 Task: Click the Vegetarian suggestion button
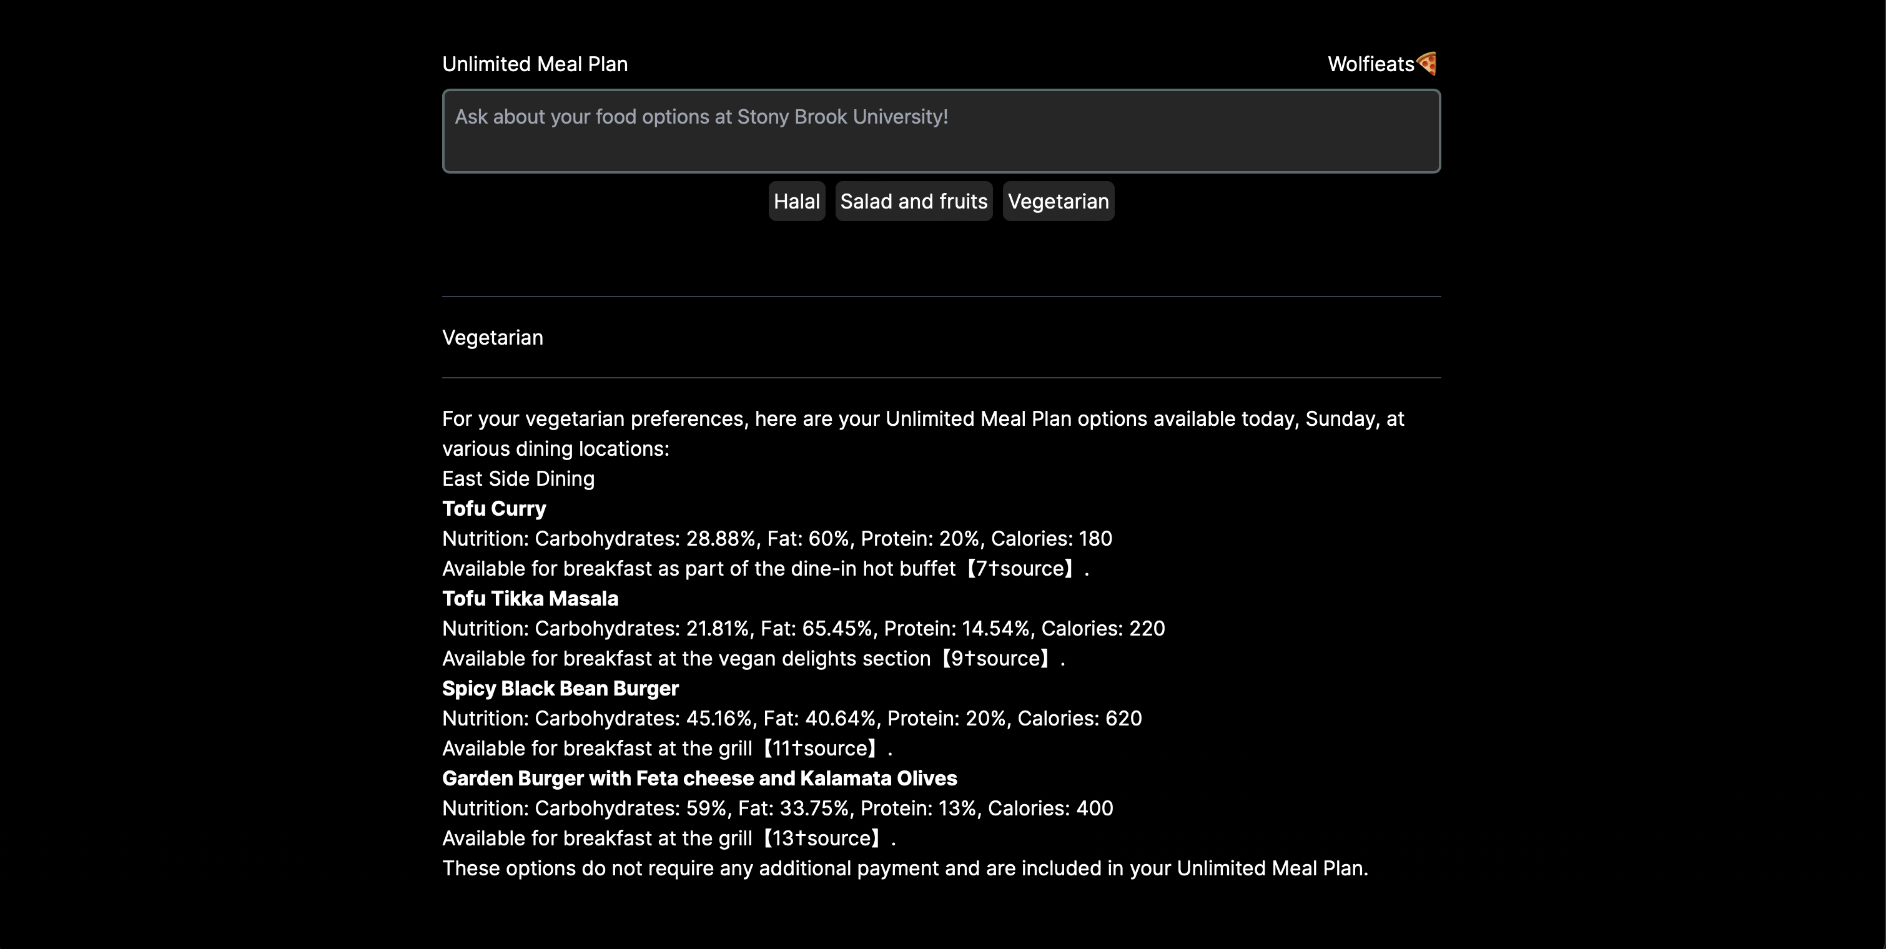coord(1058,201)
